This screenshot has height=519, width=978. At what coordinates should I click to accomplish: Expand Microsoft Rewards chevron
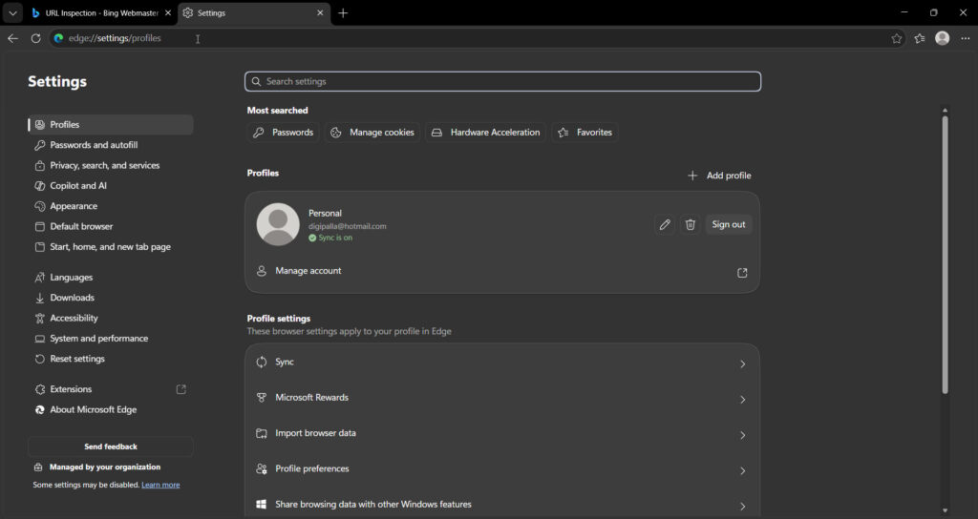pyautogui.click(x=742, y=400)
